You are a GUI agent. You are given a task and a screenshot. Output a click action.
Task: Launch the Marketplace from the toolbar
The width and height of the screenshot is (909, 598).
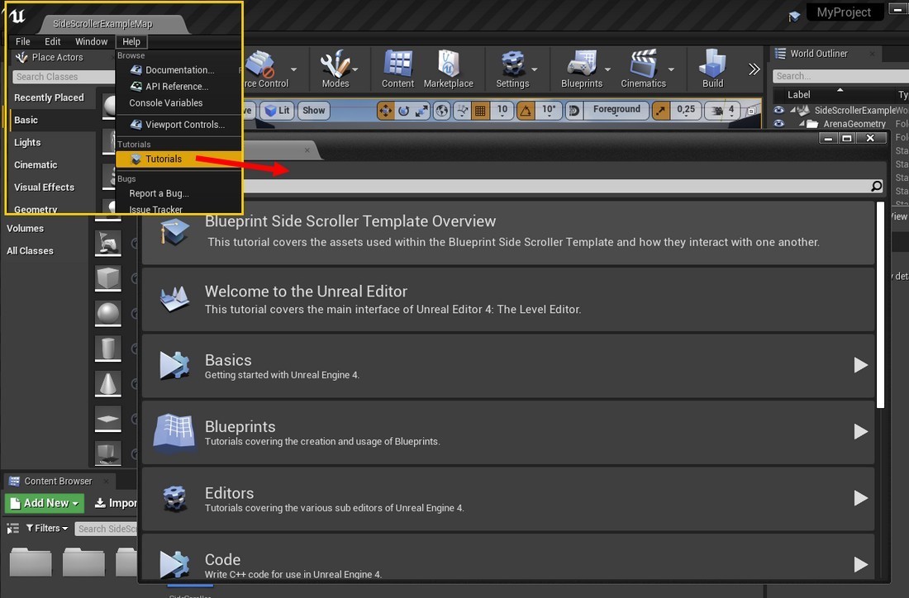point(448,69)
